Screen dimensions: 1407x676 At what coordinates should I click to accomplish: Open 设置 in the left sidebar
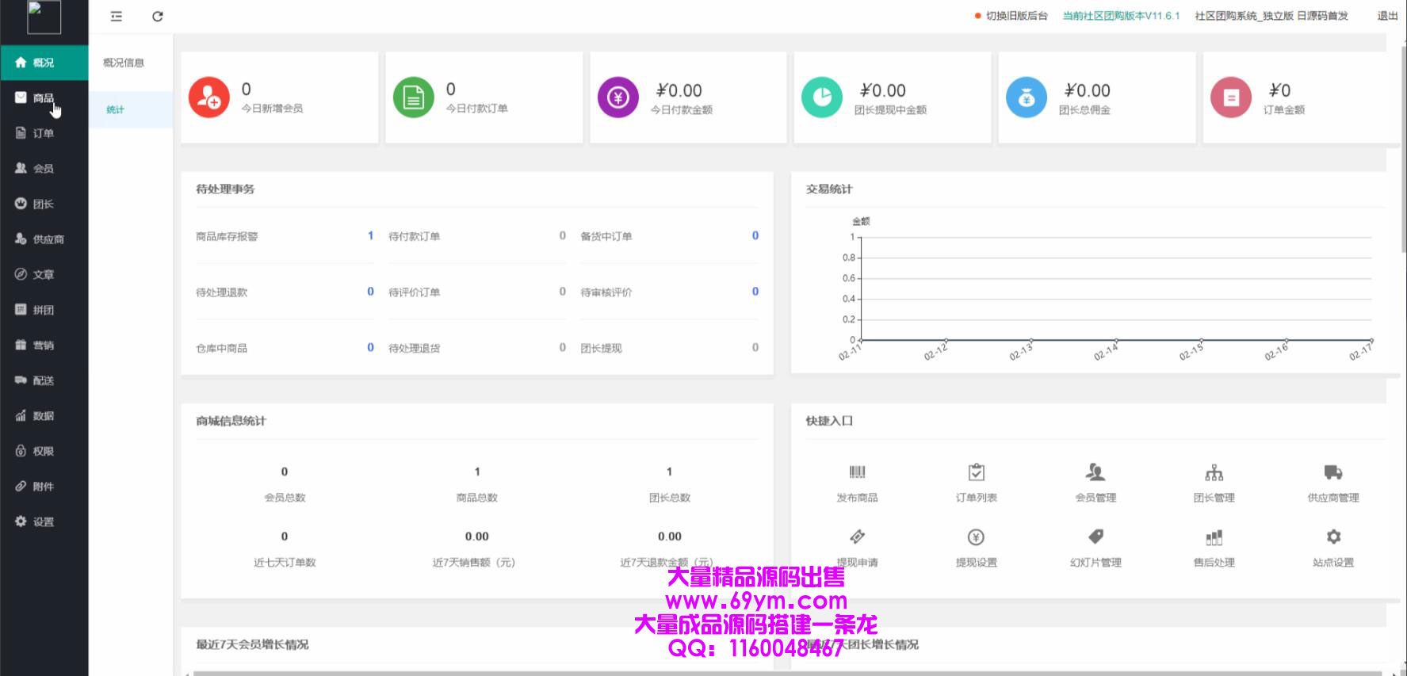pos(43,522)
